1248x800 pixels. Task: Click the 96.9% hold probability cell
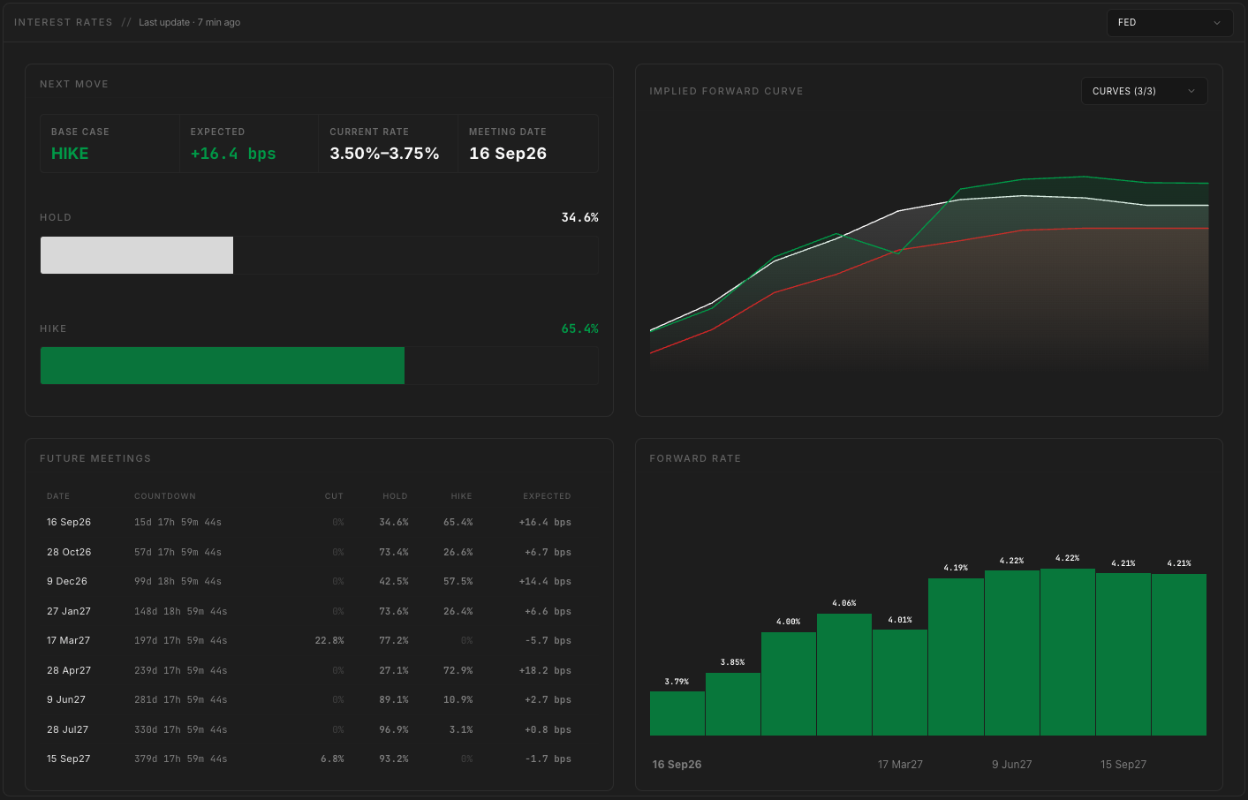394,730
